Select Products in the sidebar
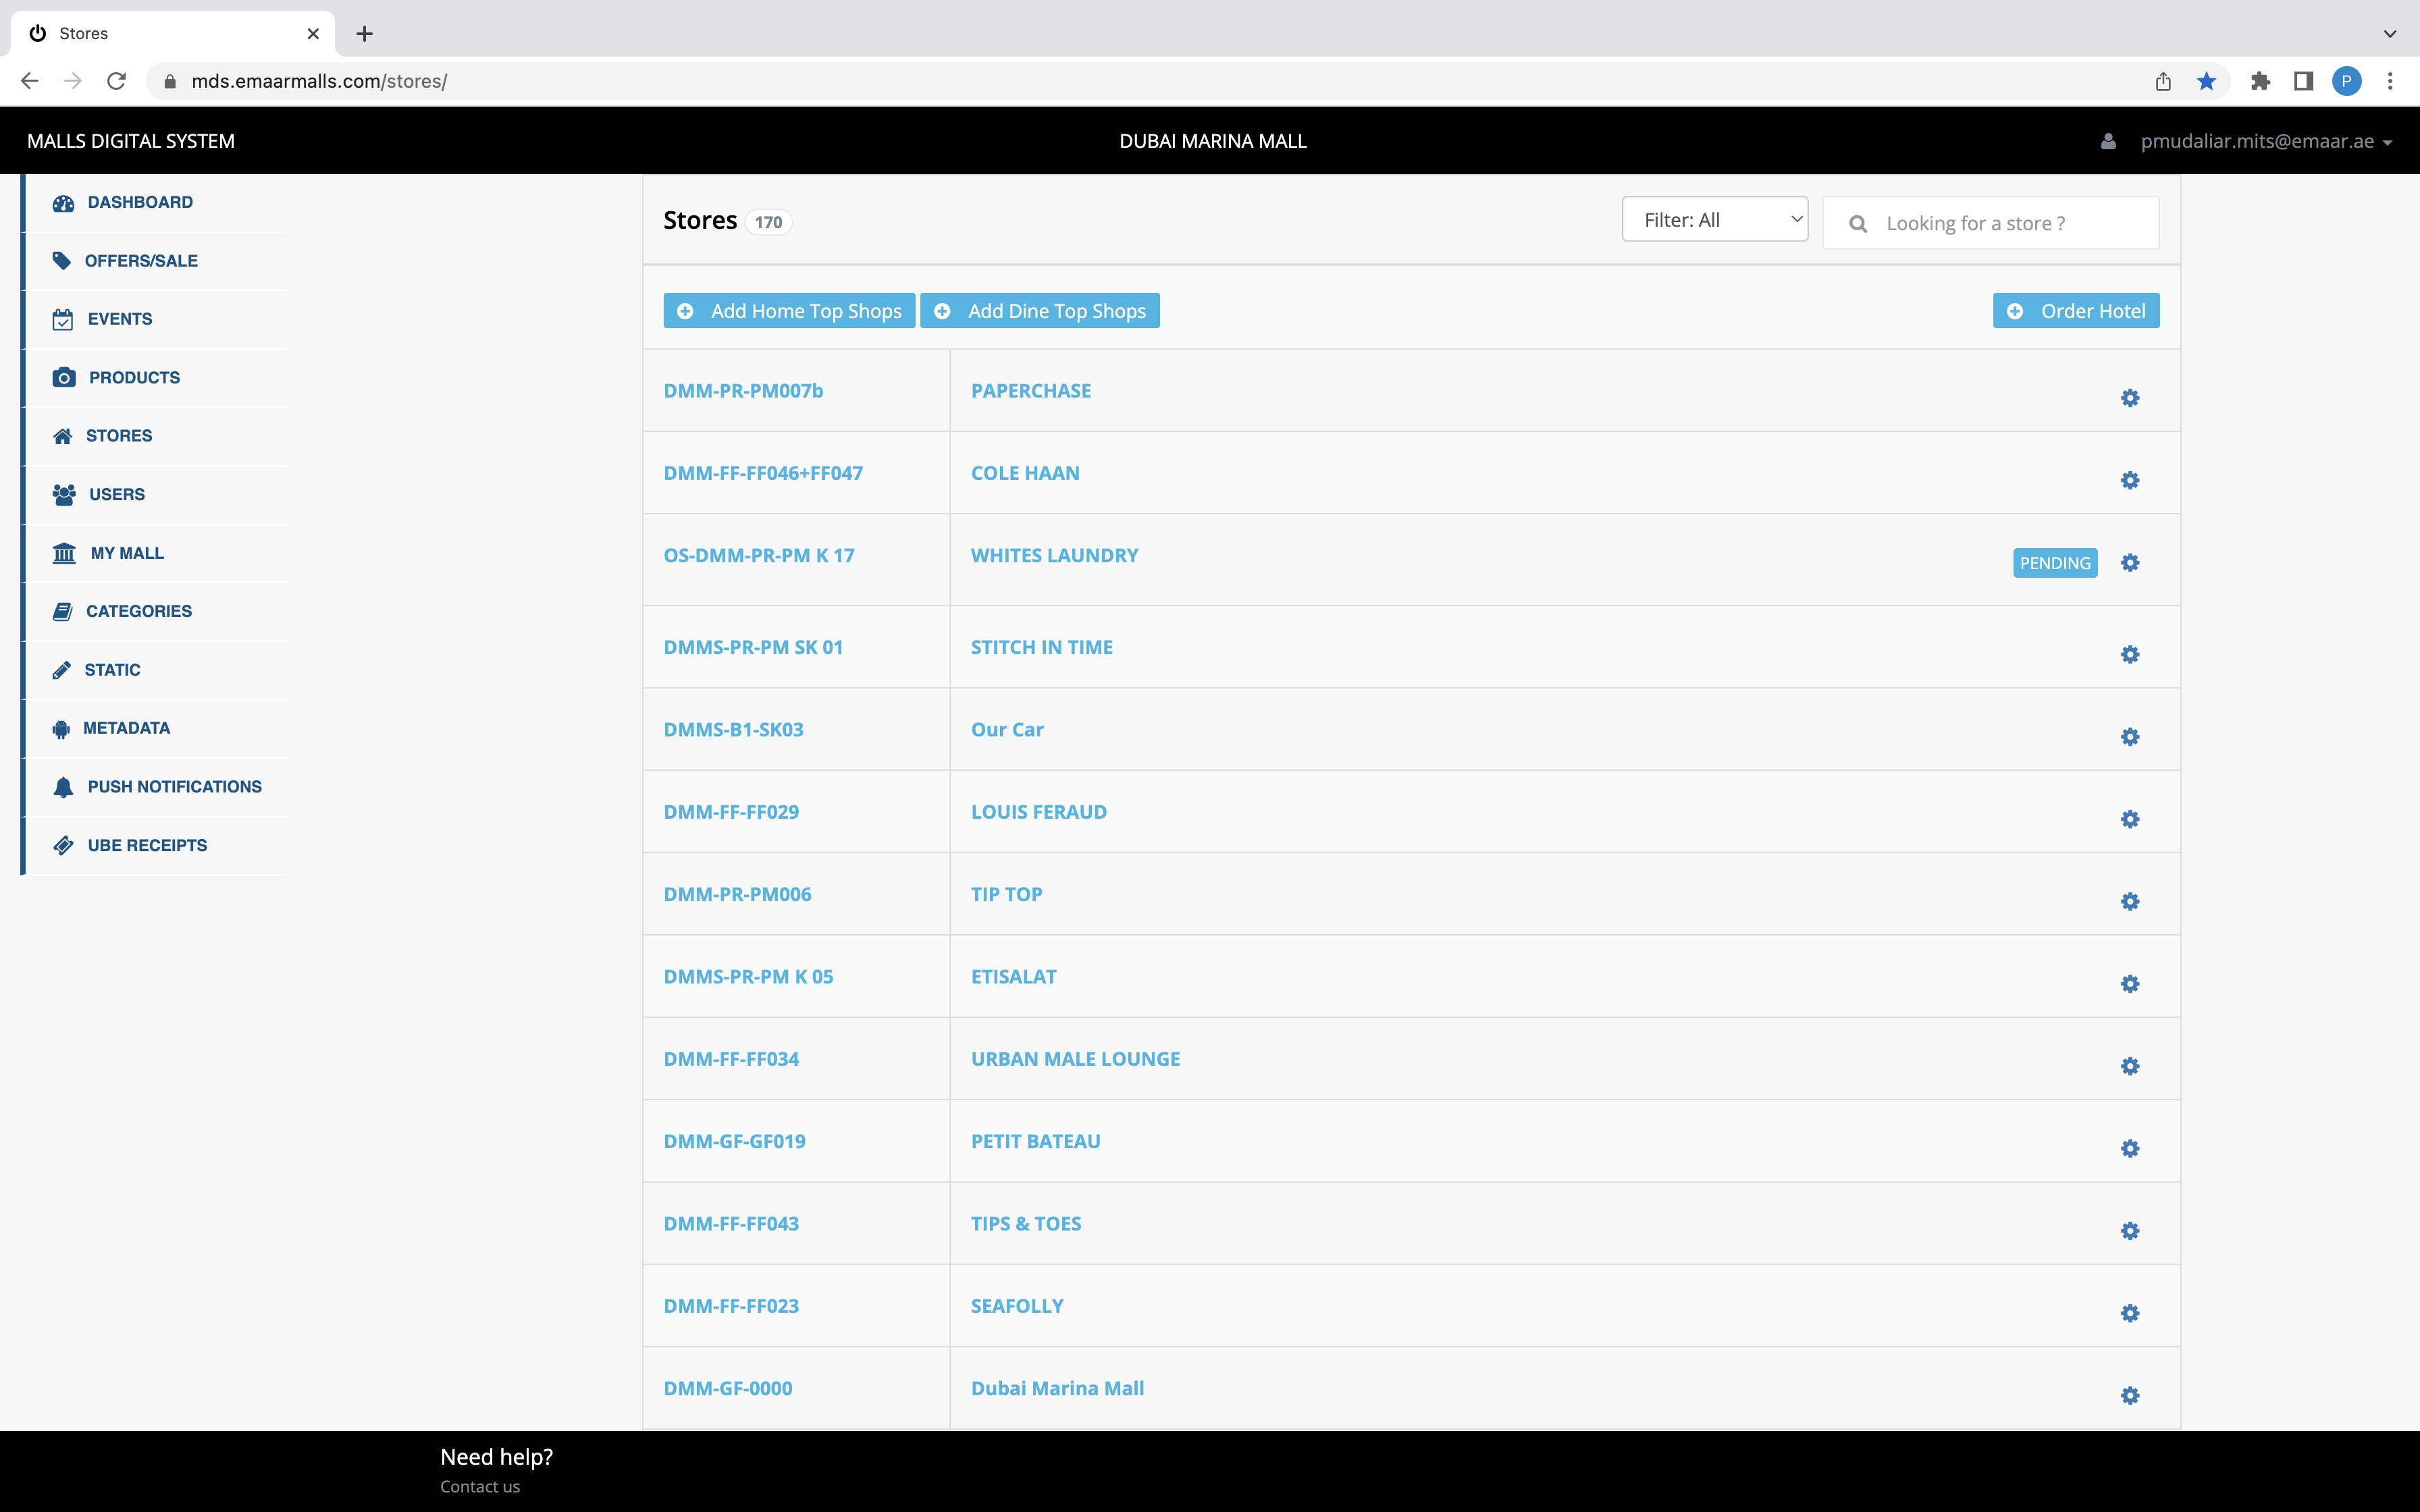 coord(134,377)
